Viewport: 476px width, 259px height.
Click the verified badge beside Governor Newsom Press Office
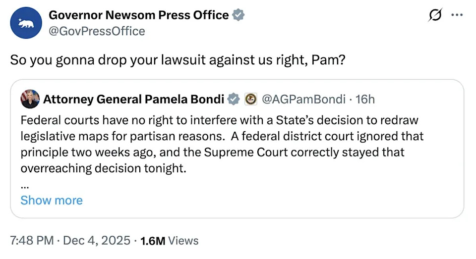click(x=238, y=15)
